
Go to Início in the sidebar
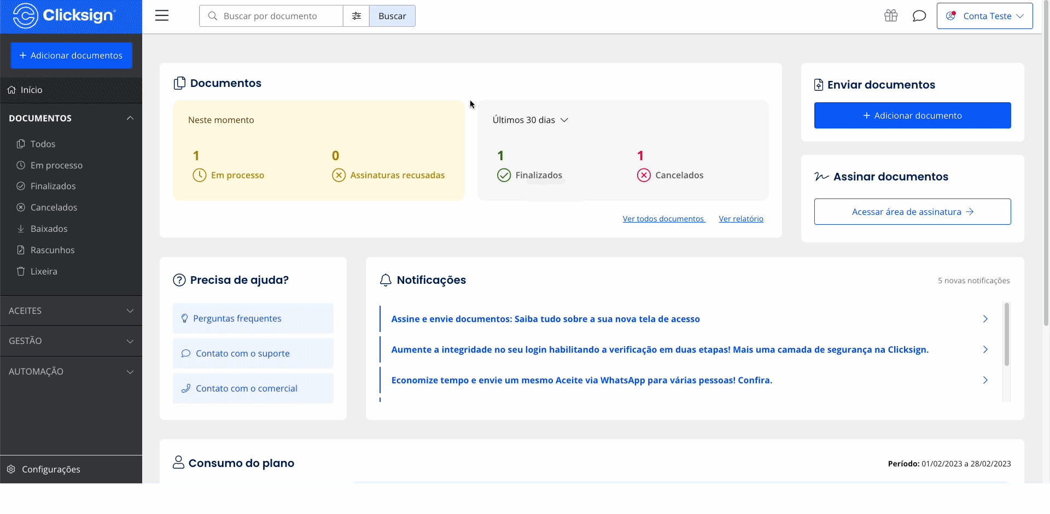[x=71, y=90]
